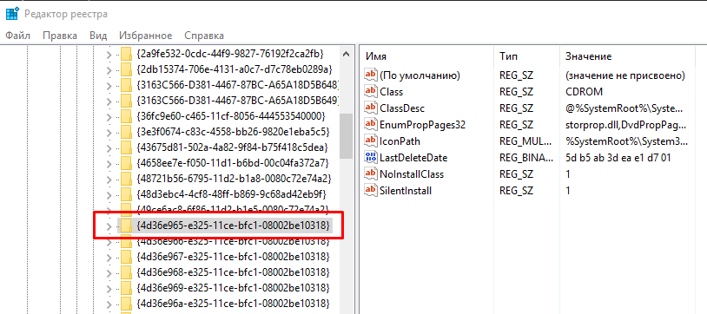This screenshot has width=707, height=314.
Task: Expand key {4d36e969-e325-11ce-bfc1-08002be10318} with its chevron
Action: coord(109,288)
